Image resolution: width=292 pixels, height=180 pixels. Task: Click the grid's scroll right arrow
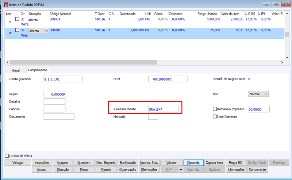(x=282, y=62)
